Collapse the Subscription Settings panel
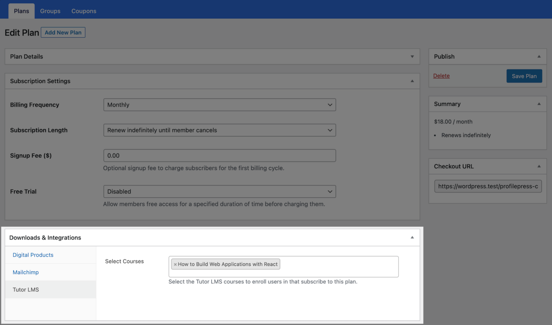This screenshot has height=325, width=552. (x=412, y=81)
